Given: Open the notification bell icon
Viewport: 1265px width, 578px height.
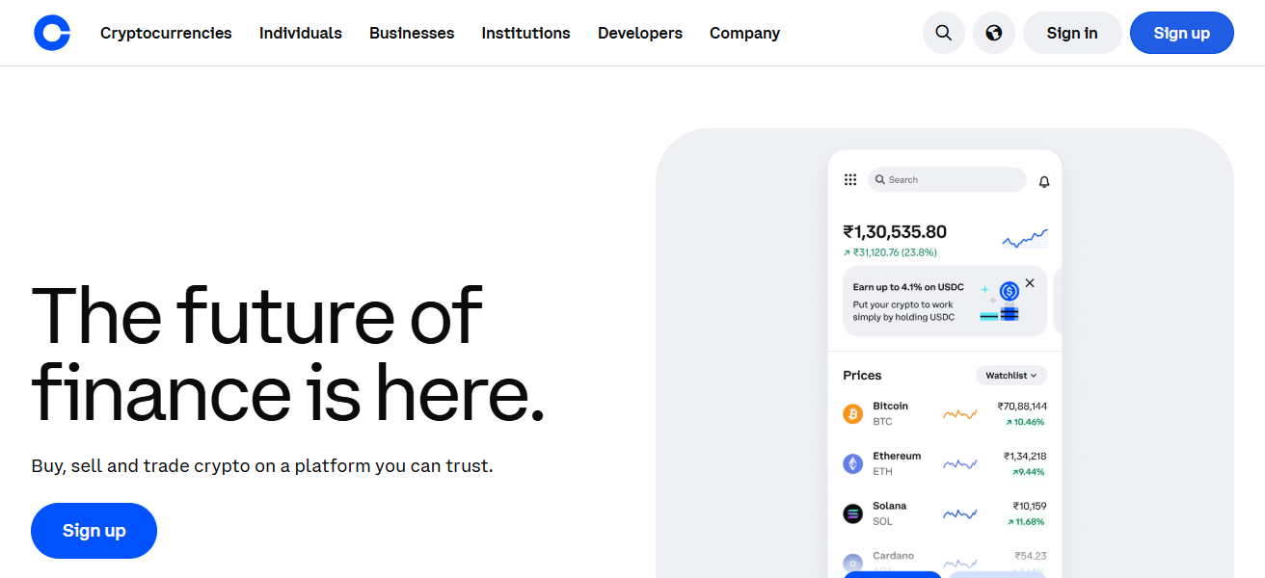Looking at the screenshot, I should [x=1043, y=181].
